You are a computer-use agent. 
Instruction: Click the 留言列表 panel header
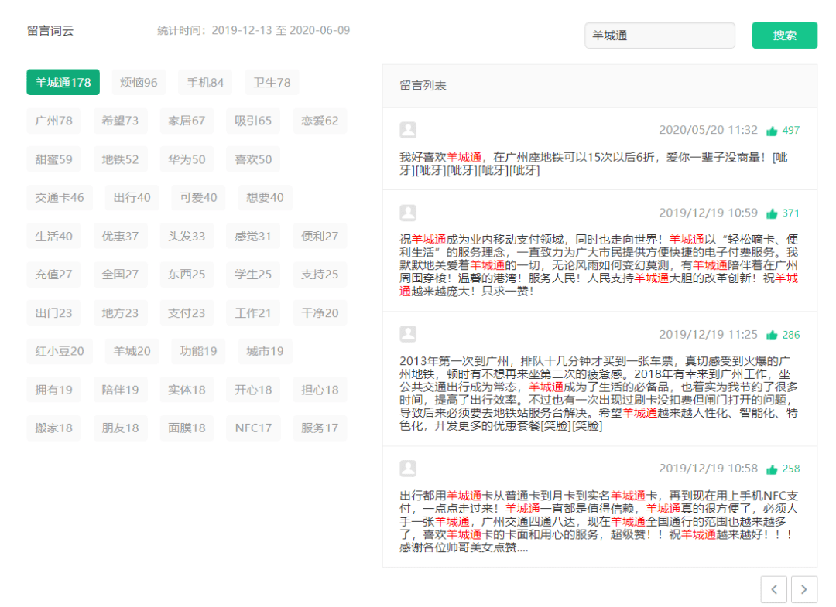coord(423,86)
